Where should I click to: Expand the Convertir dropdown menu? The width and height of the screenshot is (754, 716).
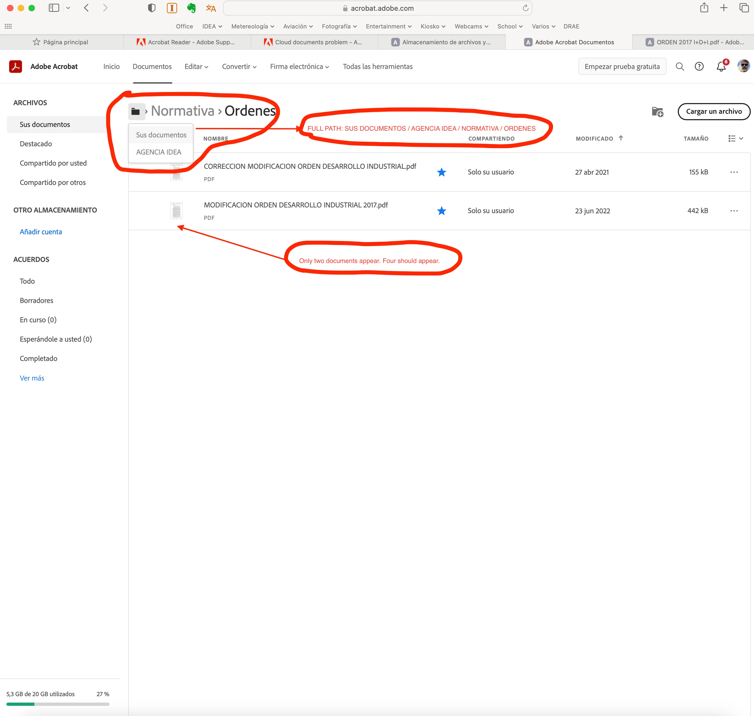coord(239,66)
